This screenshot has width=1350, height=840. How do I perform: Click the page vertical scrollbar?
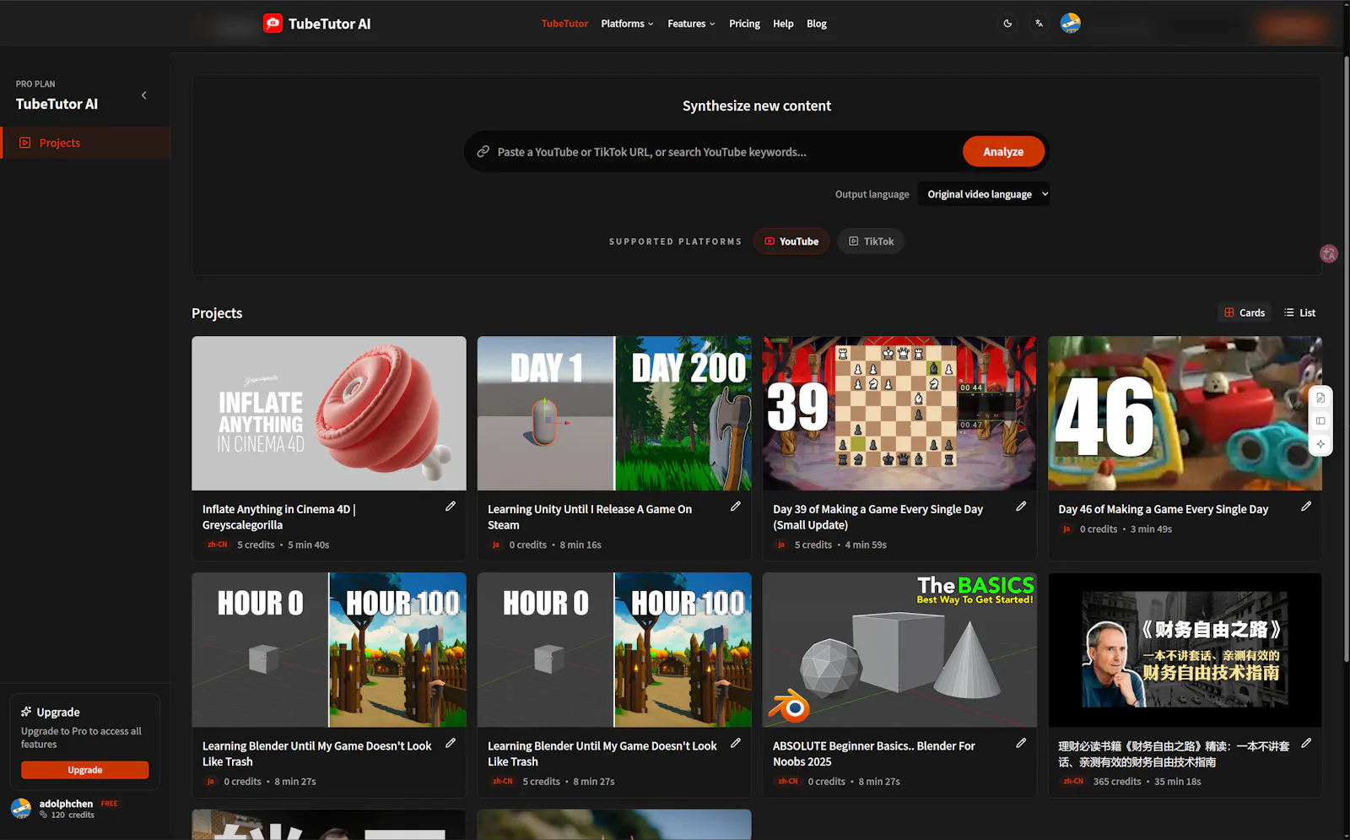click(x=1346, y=359)
